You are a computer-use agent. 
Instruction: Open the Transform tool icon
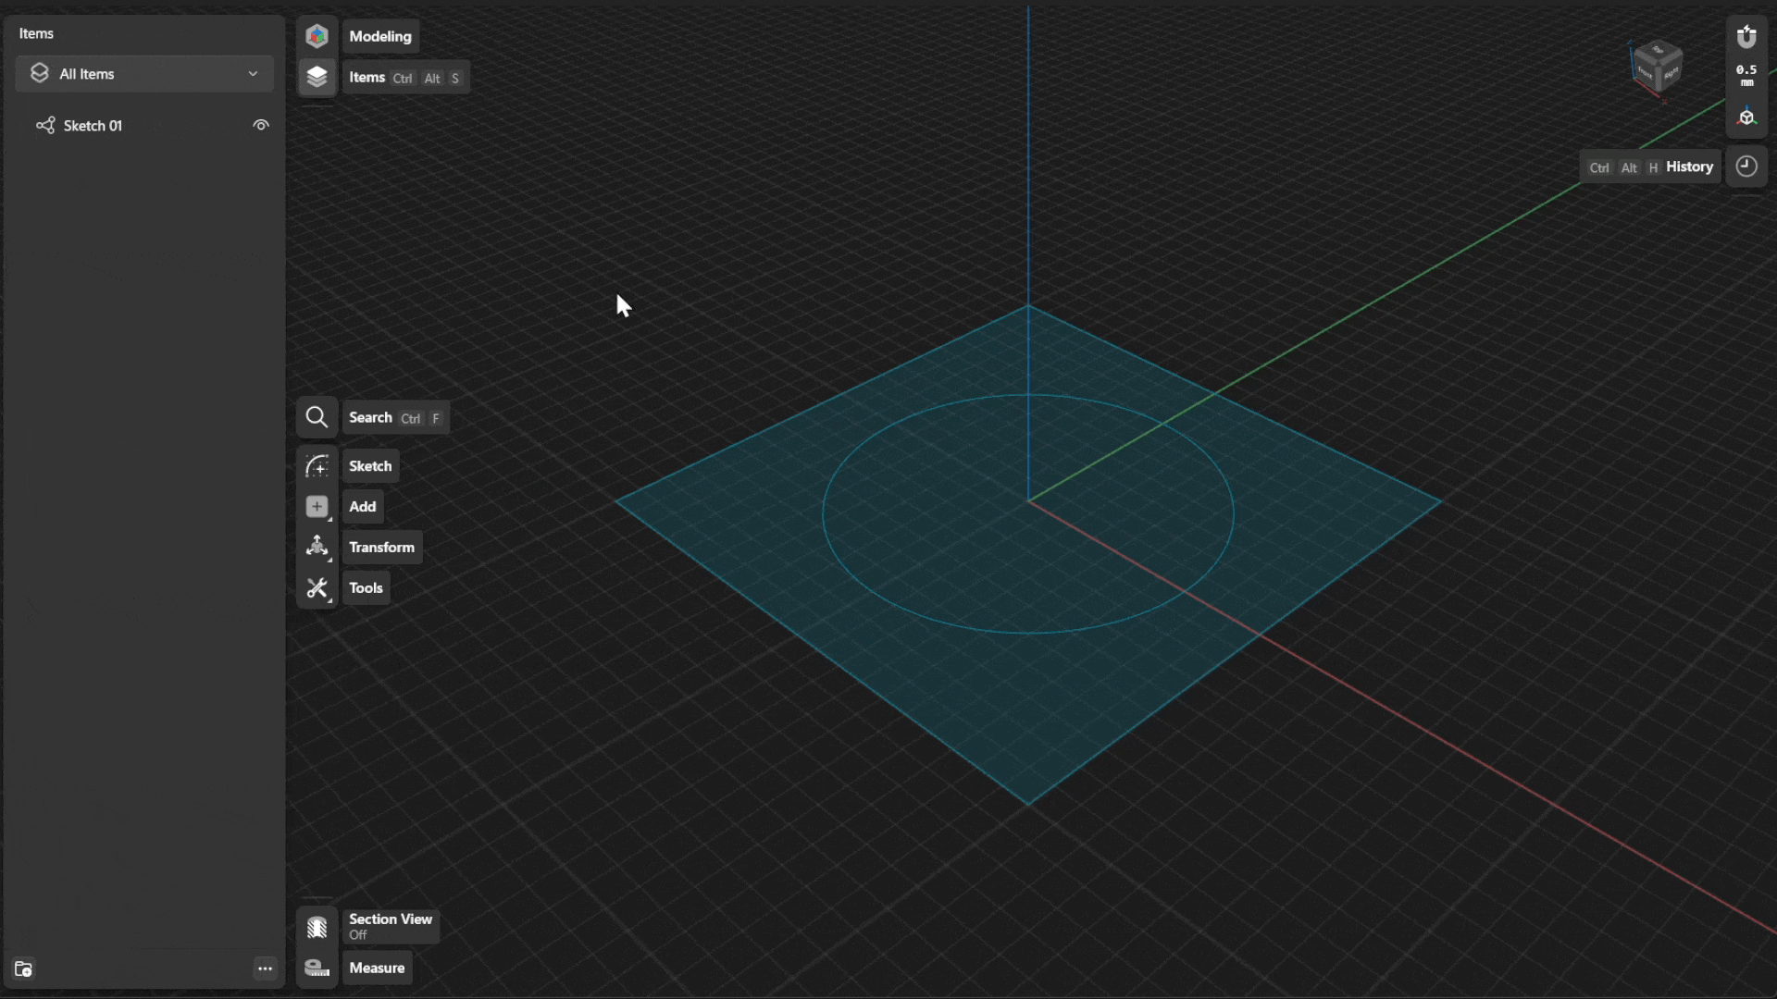317,547
